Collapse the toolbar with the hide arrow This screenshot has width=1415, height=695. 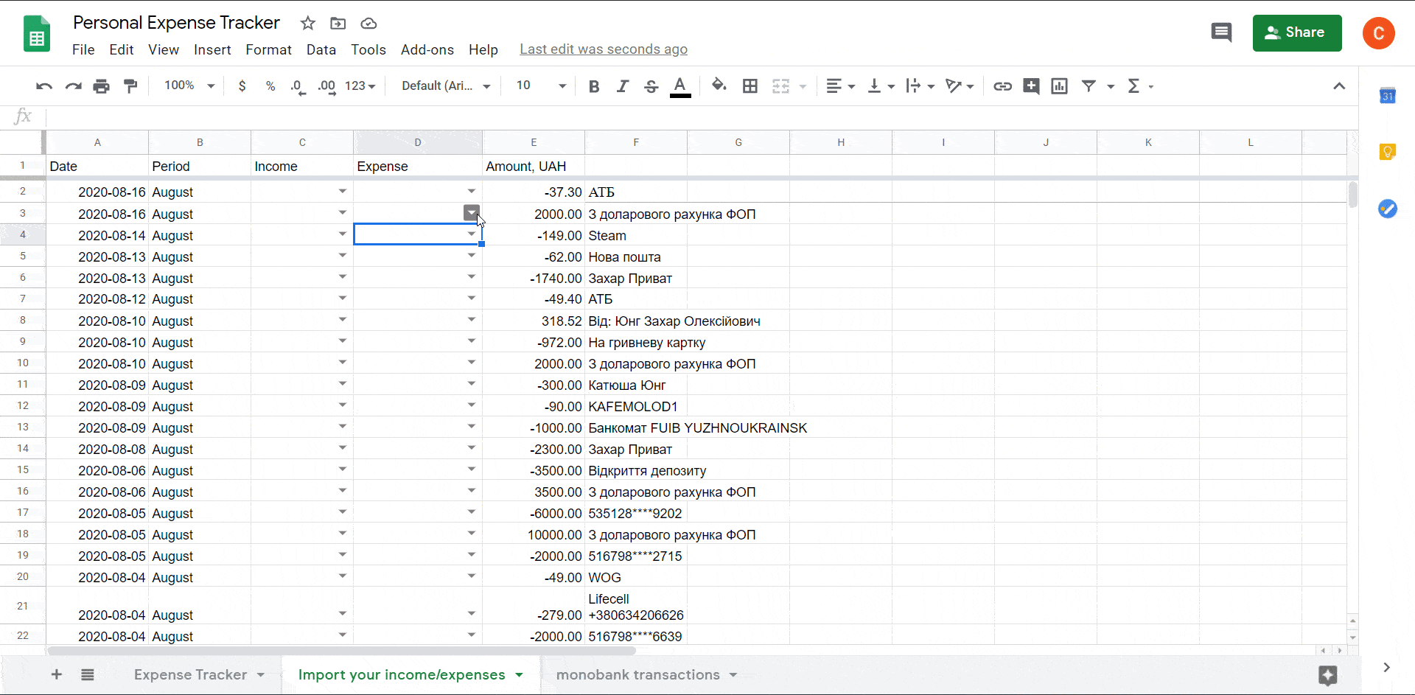click(1339, 85)
